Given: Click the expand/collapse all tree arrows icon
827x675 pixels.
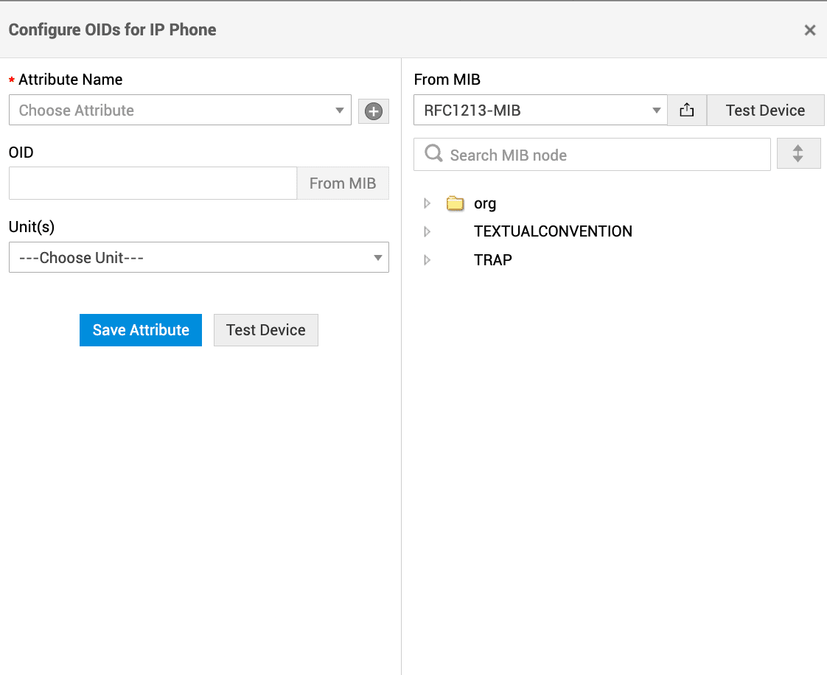Looking at the screenshot, I should pos(798,154).
